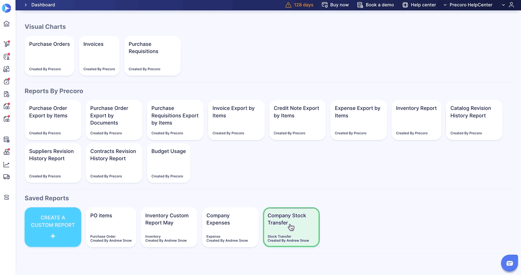Click the 128 days trial notice
521x275 pixels.
click(x=303, y=5)
